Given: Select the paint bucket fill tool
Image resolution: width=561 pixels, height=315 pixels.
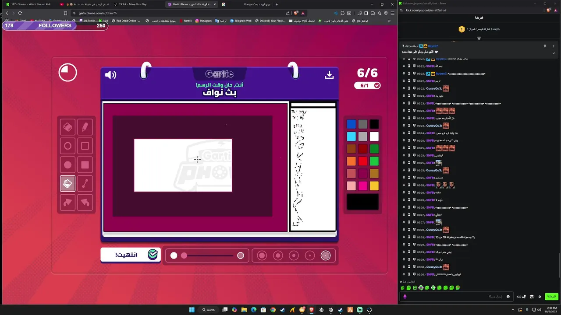Looking at the screenshot, I should (67, 184).
